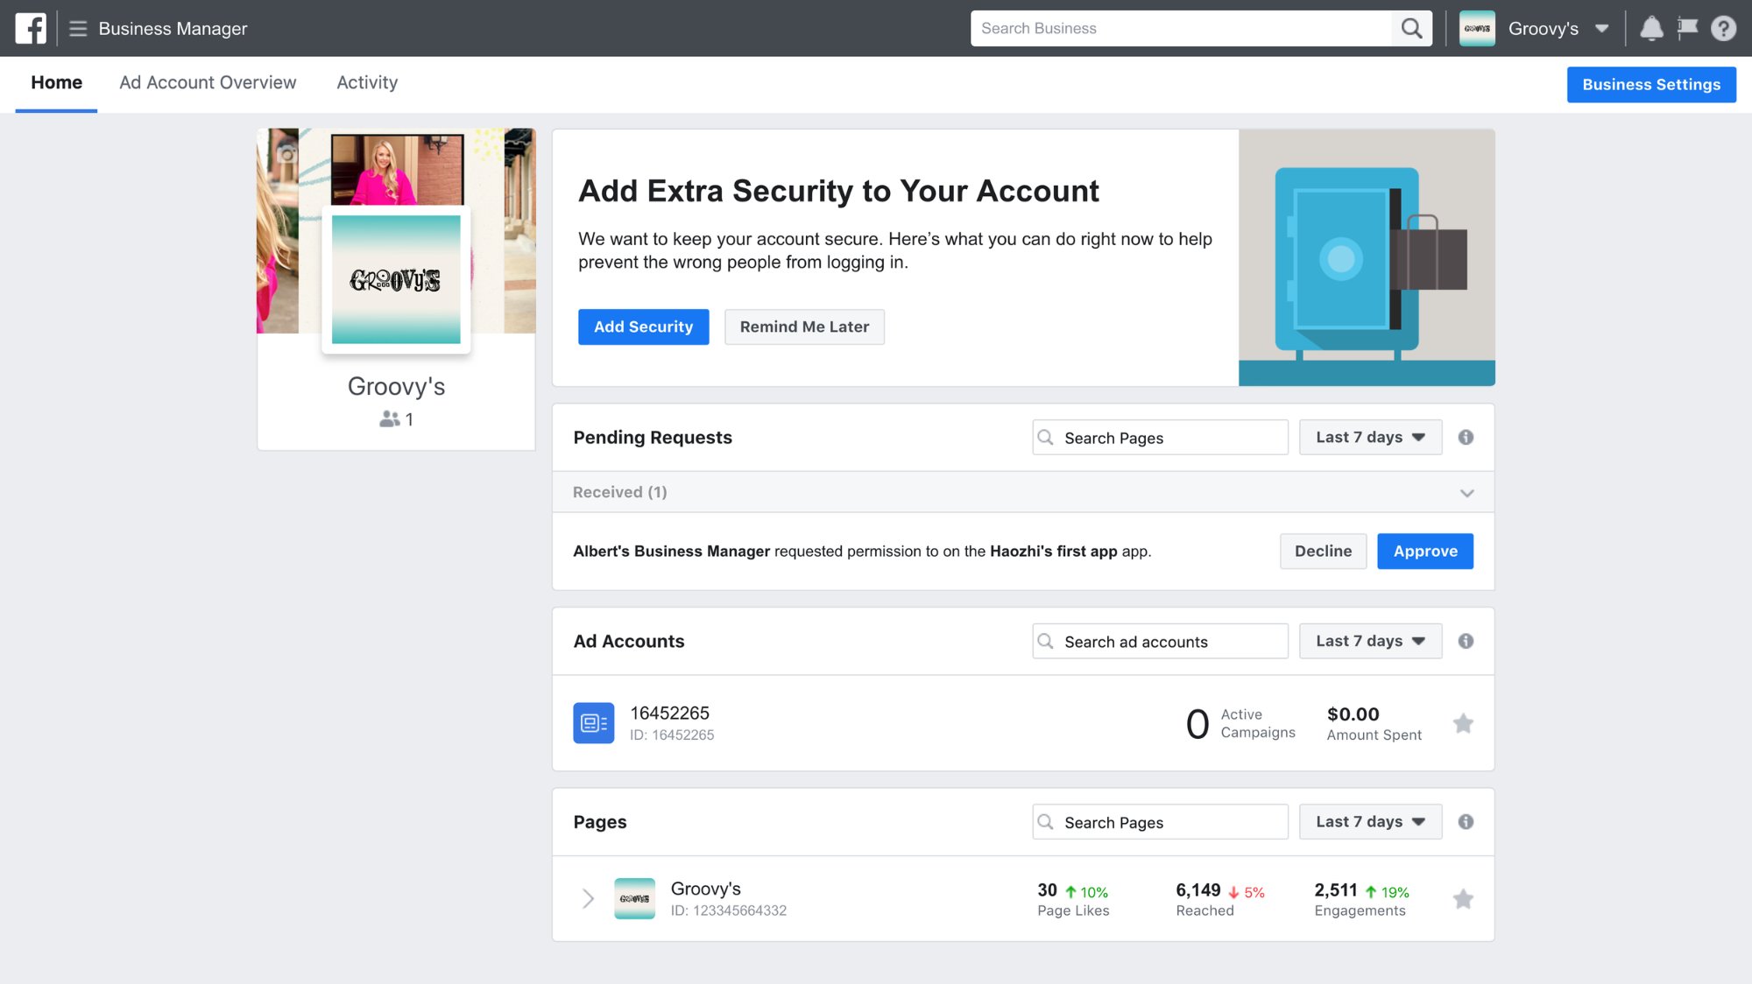Favorite ad account 16452265 with star
The image size is (1752, 984).
(1462, 723)
